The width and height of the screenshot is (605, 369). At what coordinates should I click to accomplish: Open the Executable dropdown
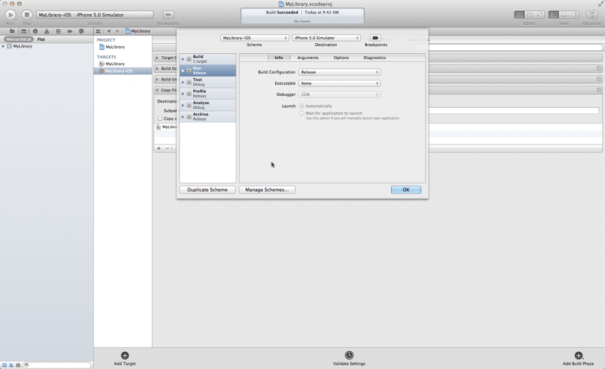point(340,83)
